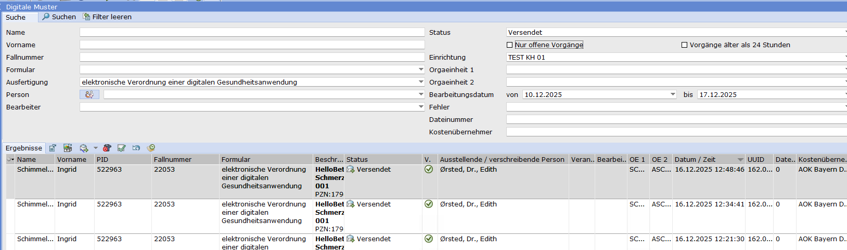Expand the Formular dropdown
Screen dimensions: 847x250
[421, 70]
